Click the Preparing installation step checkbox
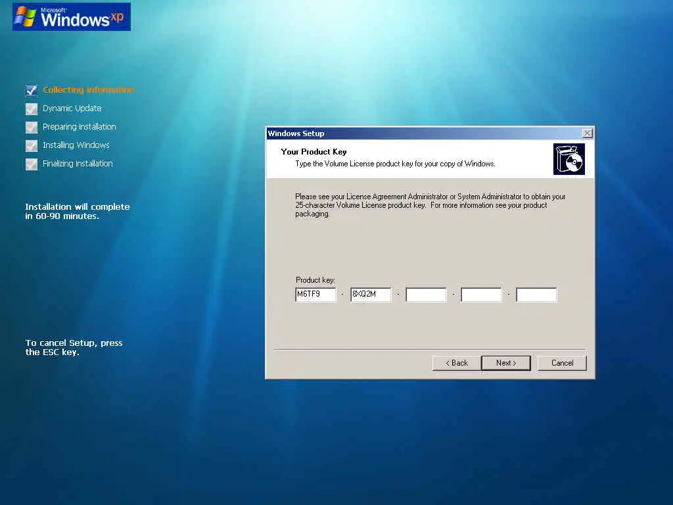This screenshot has width=673, height=505. tap(32, 127)
